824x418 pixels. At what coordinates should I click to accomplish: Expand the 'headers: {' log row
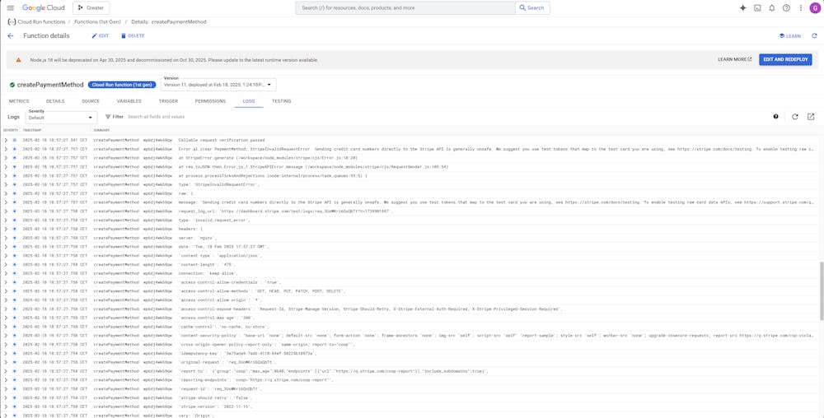[6, 229]
